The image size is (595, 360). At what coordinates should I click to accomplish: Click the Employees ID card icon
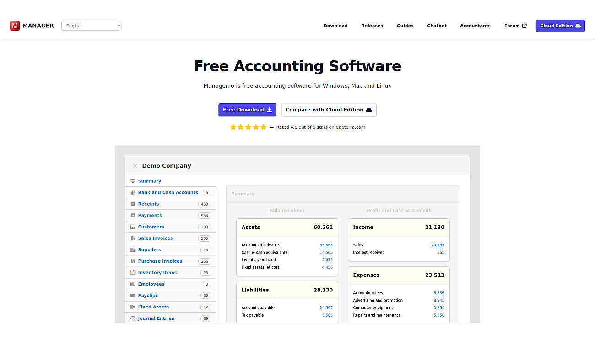[133, 284]
